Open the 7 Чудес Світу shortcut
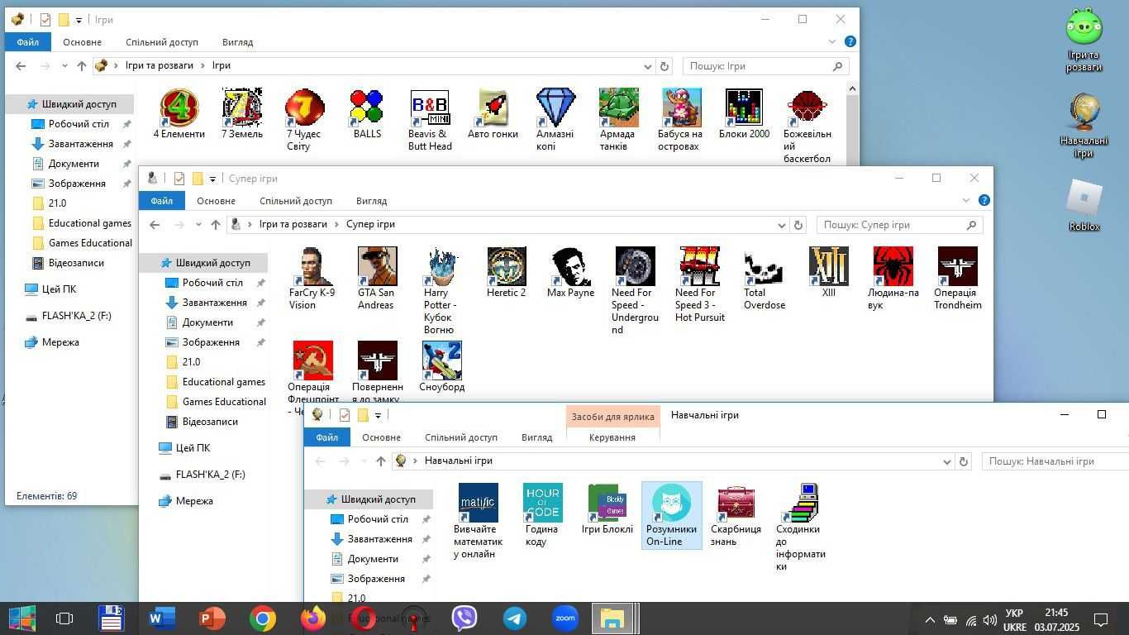1129x635 pixels. point(304,121)
